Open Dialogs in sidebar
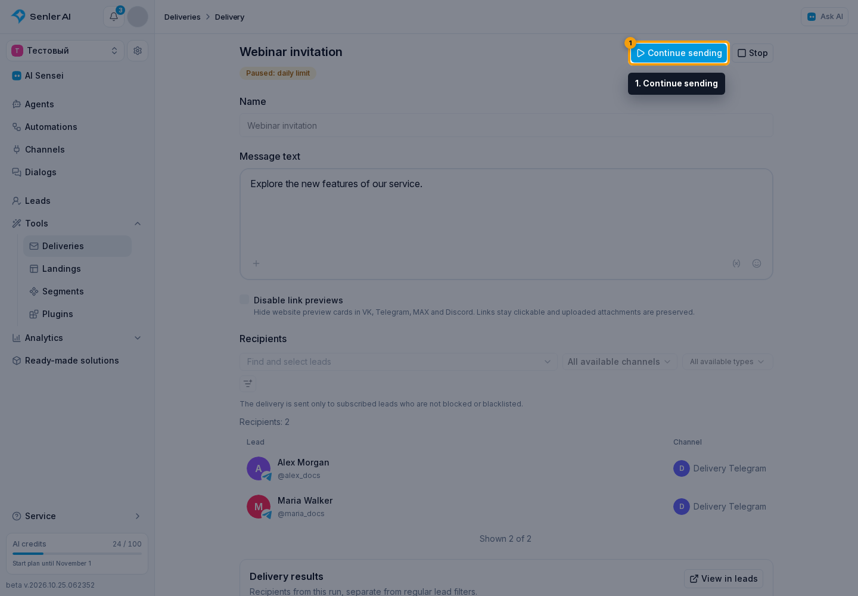The width and height of the screenshot is (858, 596). point(77,172)
